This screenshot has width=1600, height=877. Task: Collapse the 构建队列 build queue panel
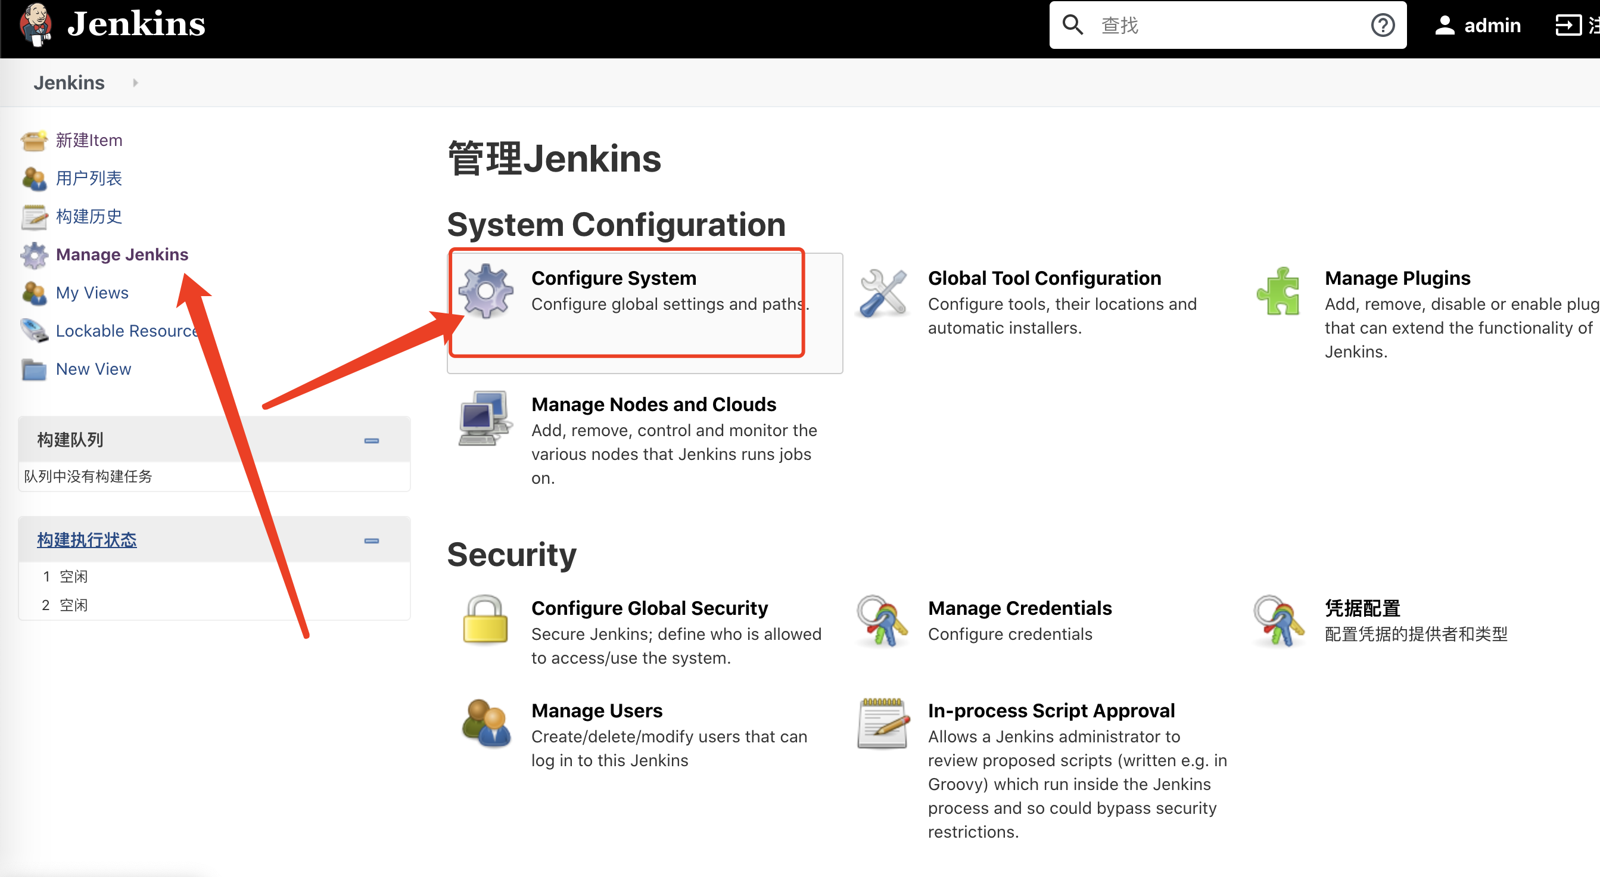pyautogui.click(x=372, y=440)
